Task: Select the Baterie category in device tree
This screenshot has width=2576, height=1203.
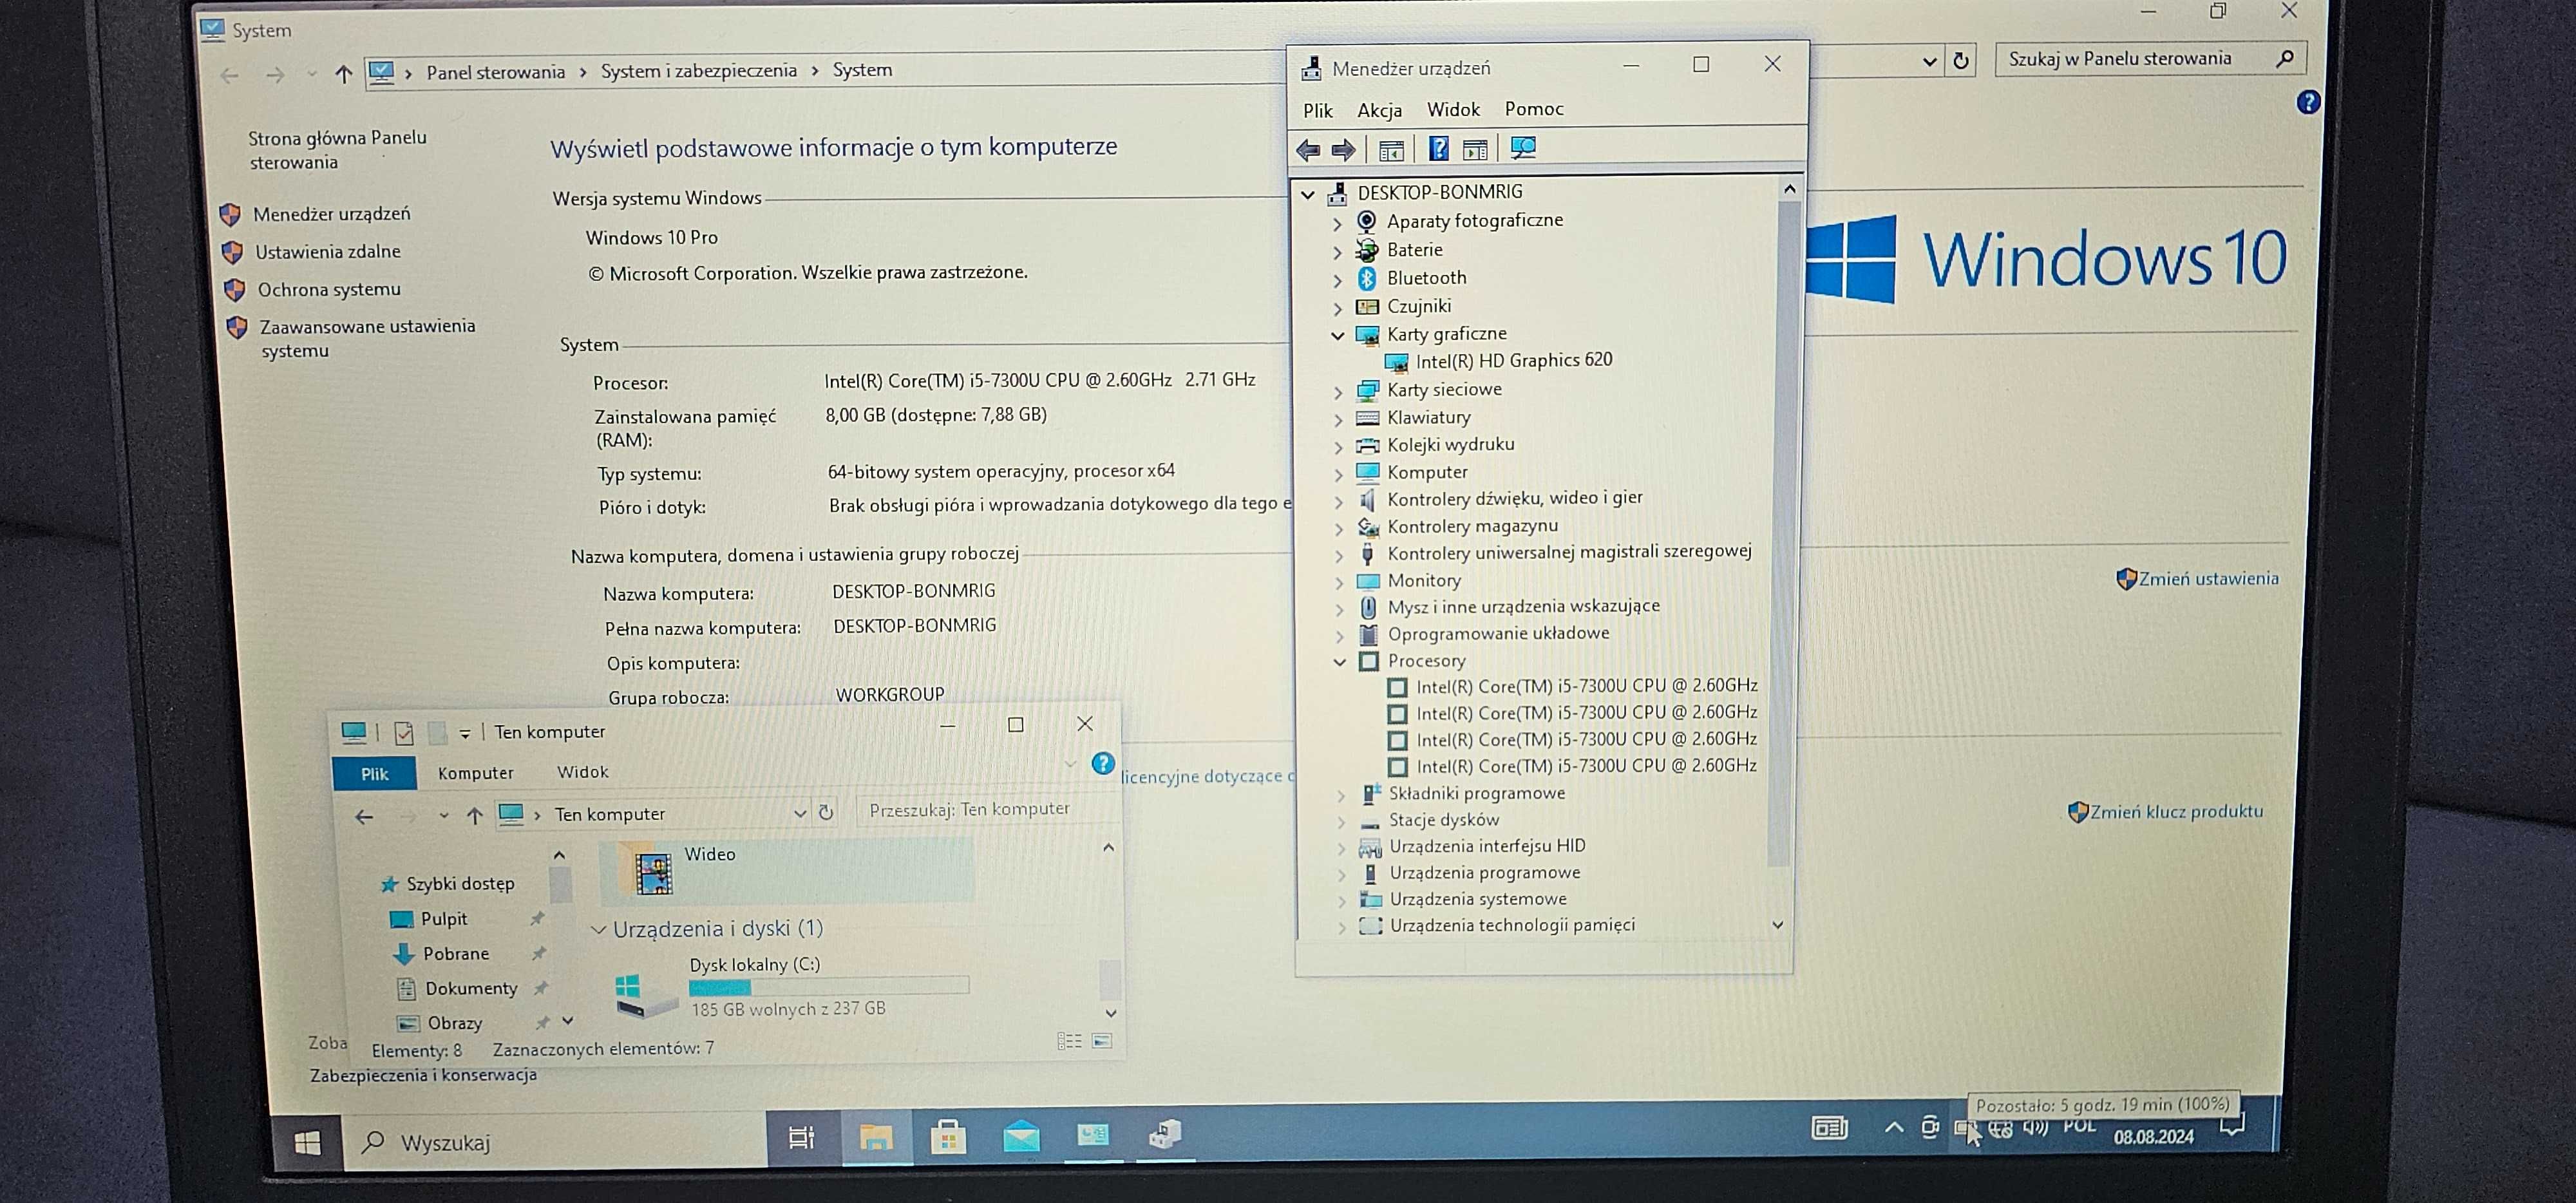Action: (x=1414, y=249)
